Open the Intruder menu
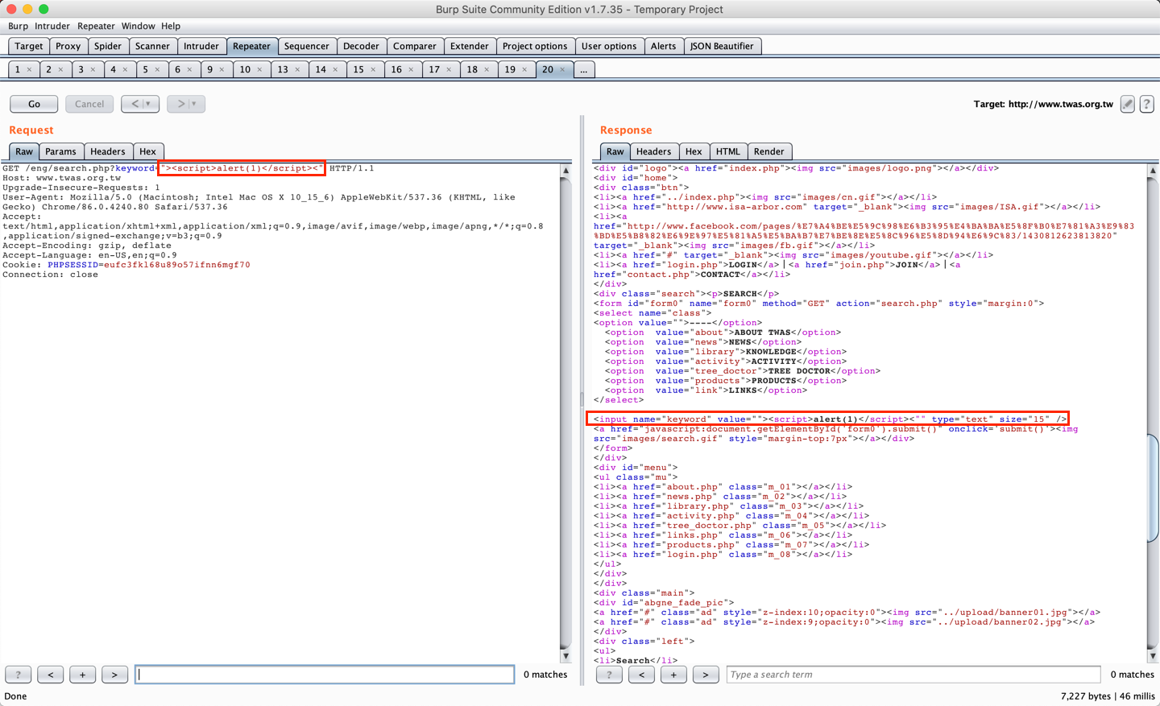The width and height of the screenshot is (1160, 706). pos(52,26)
